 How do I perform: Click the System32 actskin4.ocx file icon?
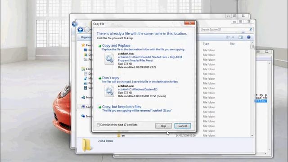pyautogui.click(x=109, y=91)
